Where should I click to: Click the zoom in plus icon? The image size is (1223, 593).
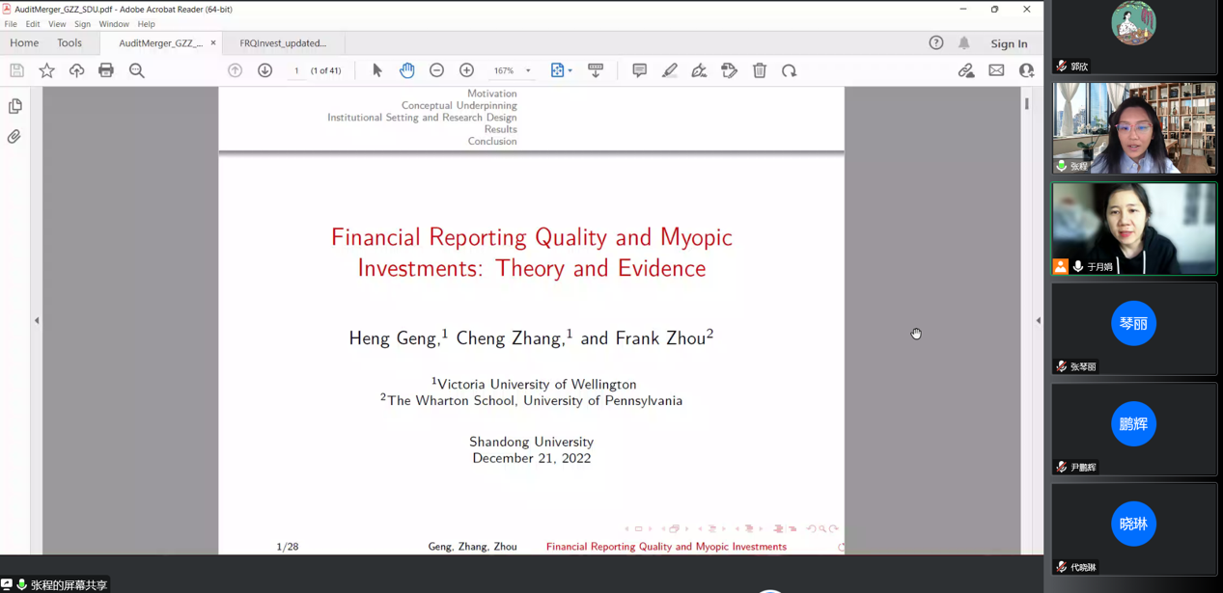click(466, 70)
